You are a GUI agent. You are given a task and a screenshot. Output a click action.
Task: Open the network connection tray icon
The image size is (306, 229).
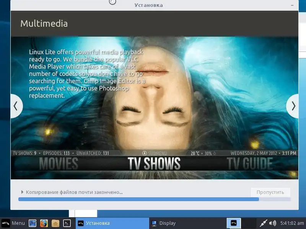263,223
